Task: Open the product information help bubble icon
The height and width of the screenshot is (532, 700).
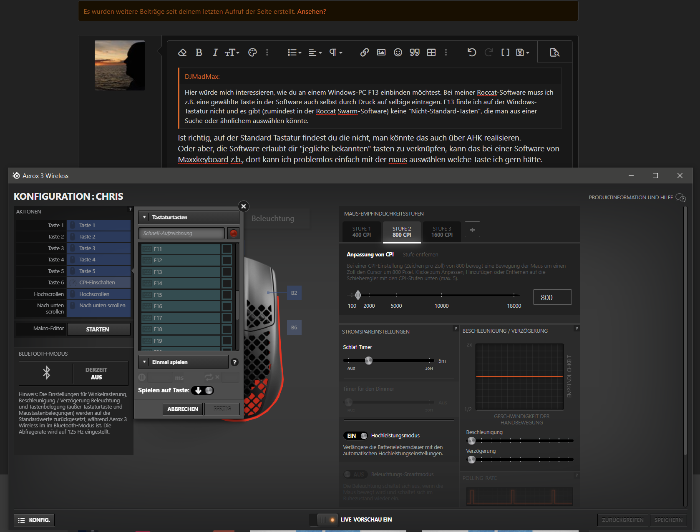Action: [x=681, y=198]
